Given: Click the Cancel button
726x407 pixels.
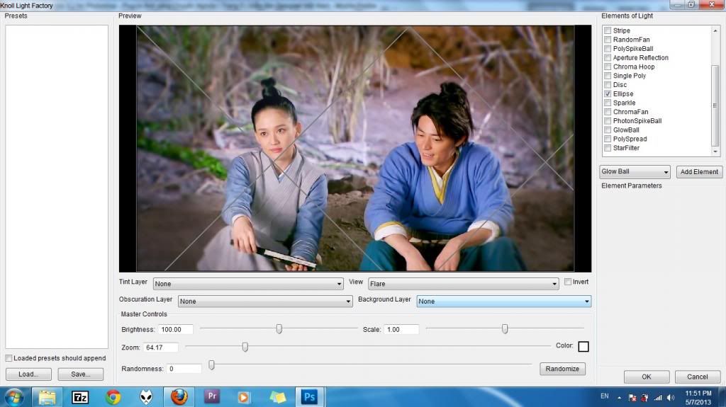Looking at the screenshot, I should (698, 377).
